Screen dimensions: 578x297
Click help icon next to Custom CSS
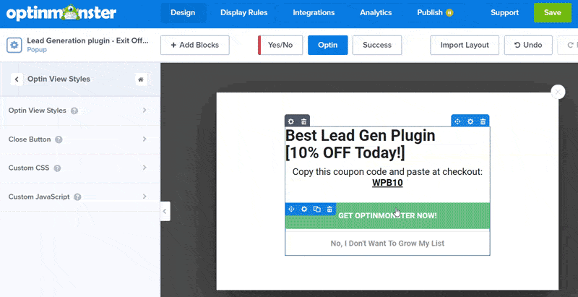pos(57,168)
